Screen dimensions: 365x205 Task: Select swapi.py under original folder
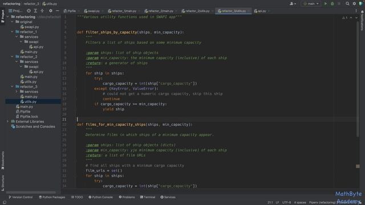[30, 27]
